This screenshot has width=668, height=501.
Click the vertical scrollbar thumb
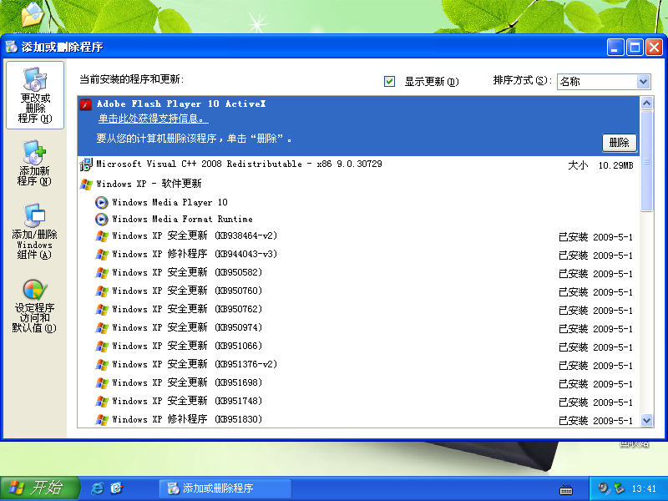coord(646,160)
